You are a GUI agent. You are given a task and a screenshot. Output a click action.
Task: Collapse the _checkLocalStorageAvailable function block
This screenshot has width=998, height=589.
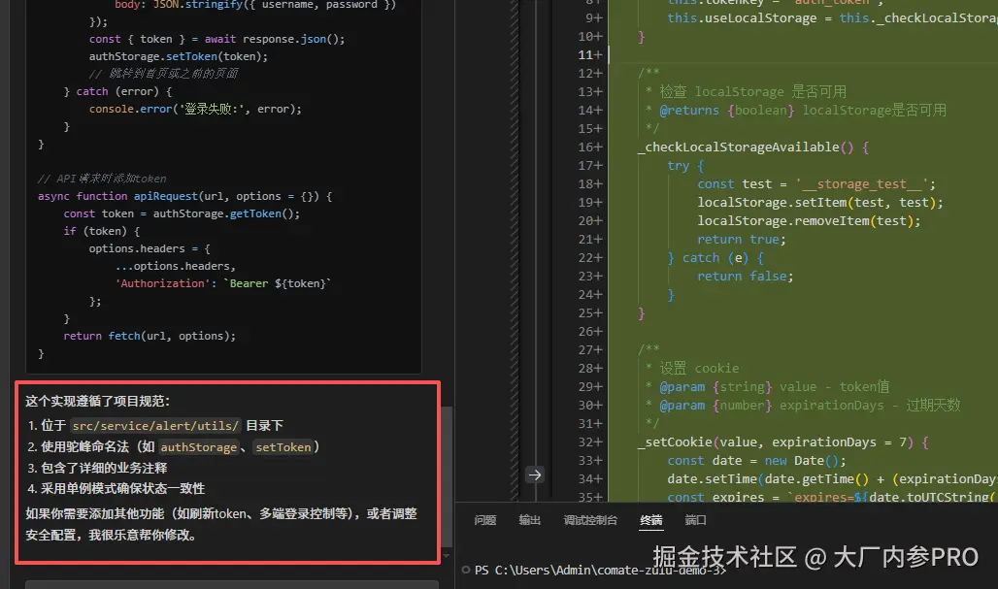tap(615, 147)
